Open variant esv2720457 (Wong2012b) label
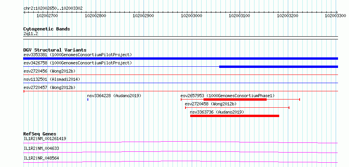Image resolution: width=349 pixels, height=167 pixels. 49,87
